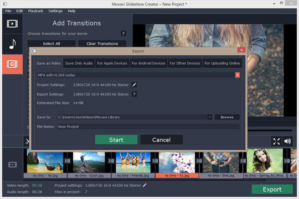Close the Export dialog
The width and height of the screenshot is (299, 199).
[241, 50]
